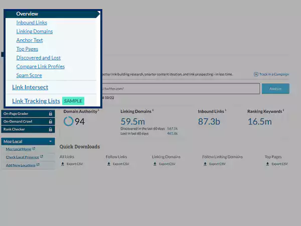Open Link Tracking Lists
Image resolution: width=301 pixels, height=226 pixels.
(36, 101)
